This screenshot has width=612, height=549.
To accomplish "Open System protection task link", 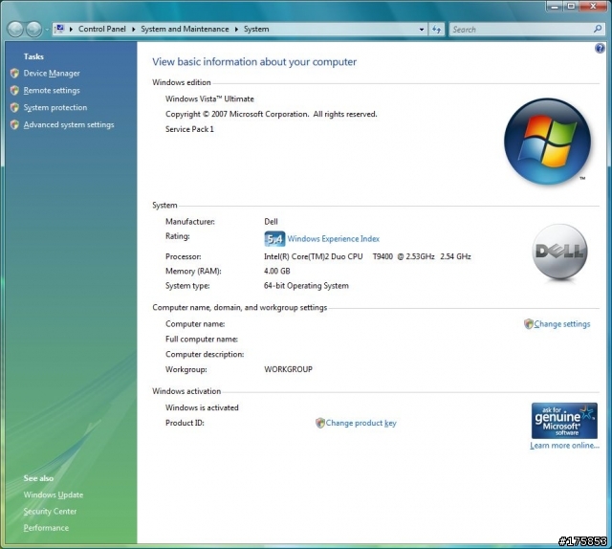I will pyautogui.click(x=55, y=107).
